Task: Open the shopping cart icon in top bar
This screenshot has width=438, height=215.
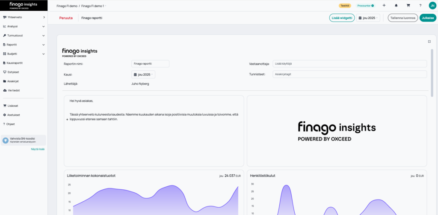Action: click(408, 5)
